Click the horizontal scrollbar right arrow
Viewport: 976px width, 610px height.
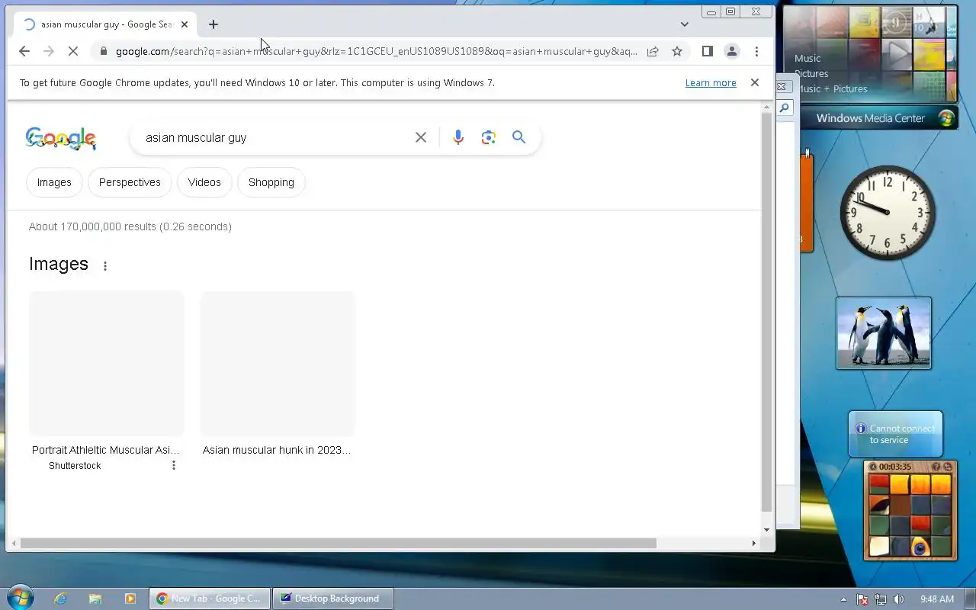click(x=753, y=544)
